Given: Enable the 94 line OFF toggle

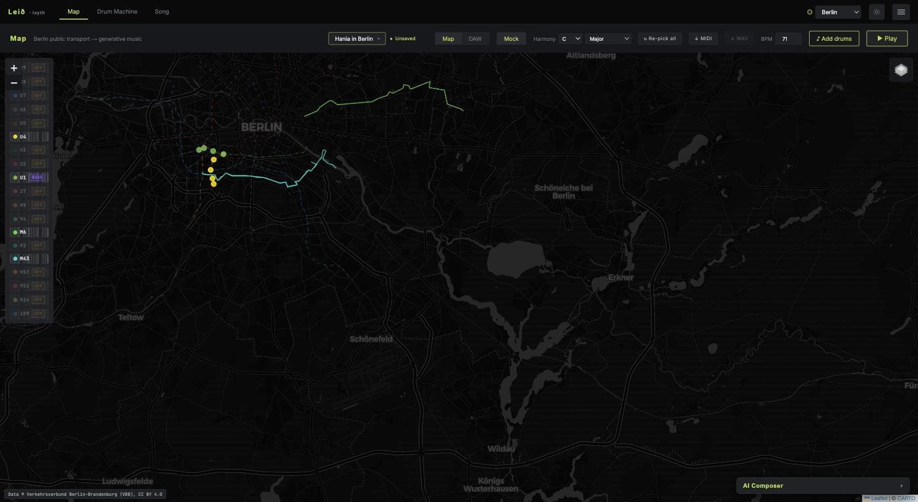Looking at the screenshot, I should [38, 219].
